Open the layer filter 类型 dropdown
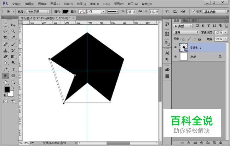Viewport: 230px width, 146px height. 183,26
